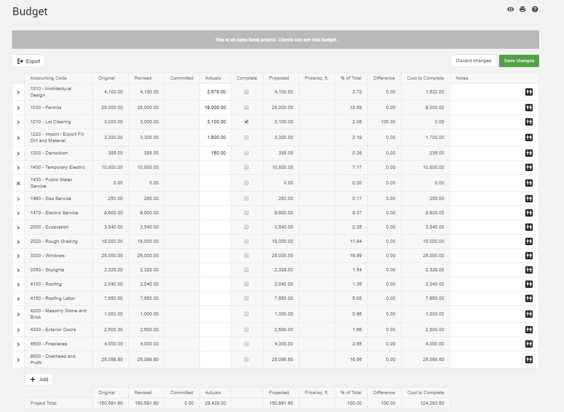The width and height of the screenshot is (564, 412).
Task: Expand the 1010 Architectural Design row
Action: coord(18,92)
